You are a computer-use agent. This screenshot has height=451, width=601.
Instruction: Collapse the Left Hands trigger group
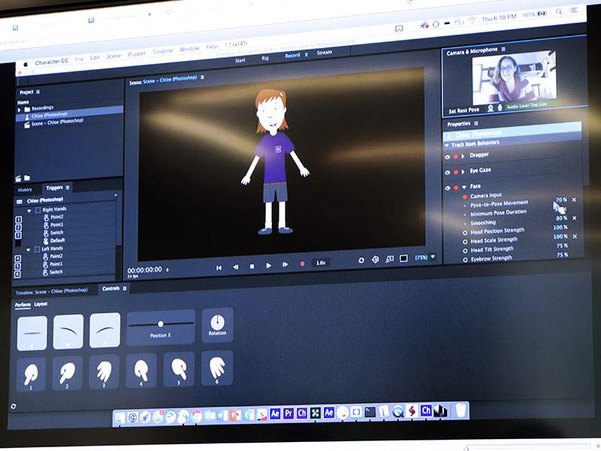pos(29,250)
